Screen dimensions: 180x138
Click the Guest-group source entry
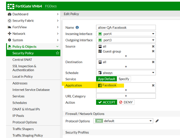pos(110,51)
